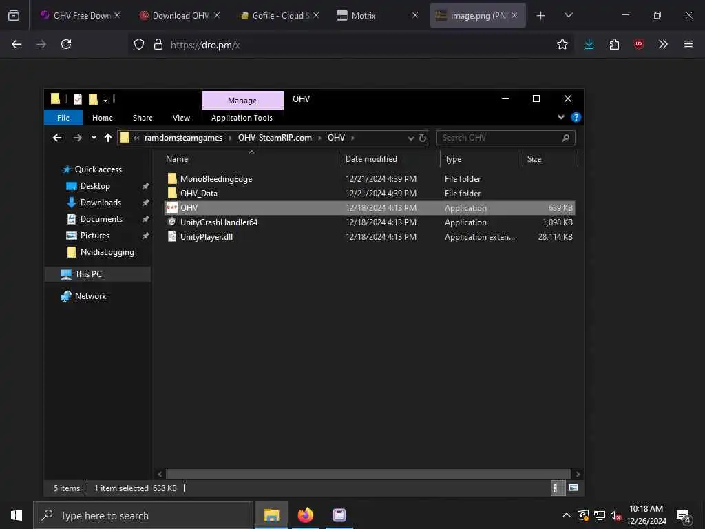Click the site padlock security icon
The width and height of the screenshot is (705, 529).
coord(158,44)
